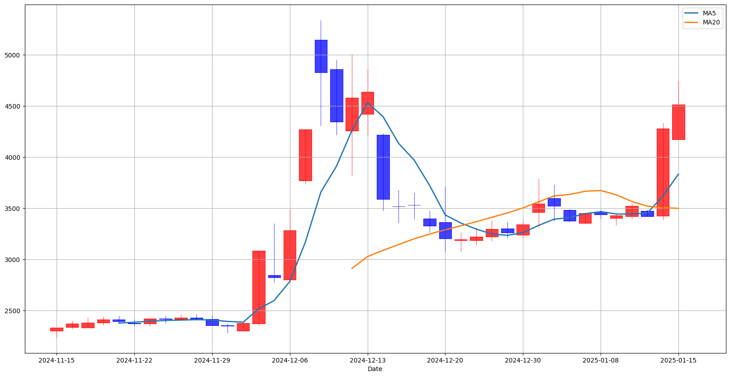
Task: Click the 2024-12-13 date label
Action: click(x=368, y=361)
